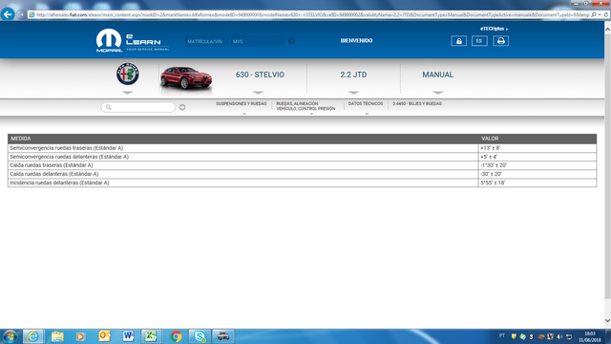Select row Incidencia ruedas delanteras (Estándar A)
The width and height of the screenshot is (611, 344).
click(x=302, y=183)
